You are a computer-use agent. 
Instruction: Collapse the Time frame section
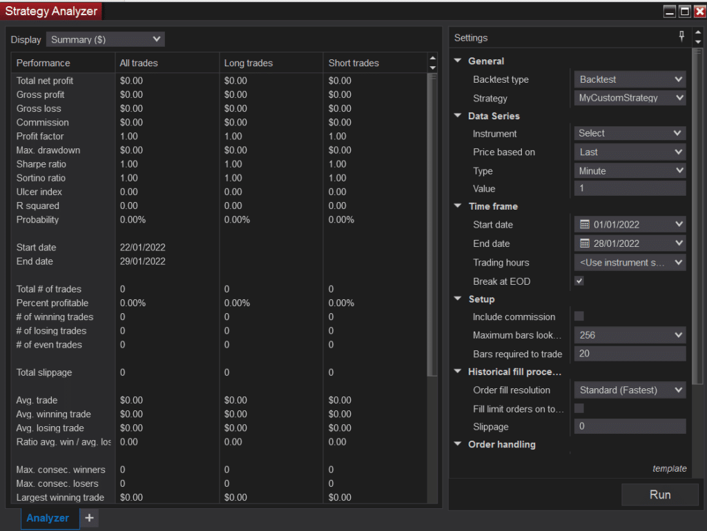[x=457, y=206]
